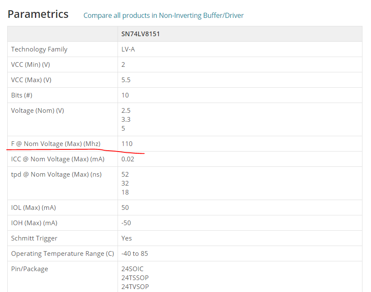Select ICC @ Nom Voltage (Max) (mA) label
The width and height of the screenshot is (371, 292).
tap(58, 159)
